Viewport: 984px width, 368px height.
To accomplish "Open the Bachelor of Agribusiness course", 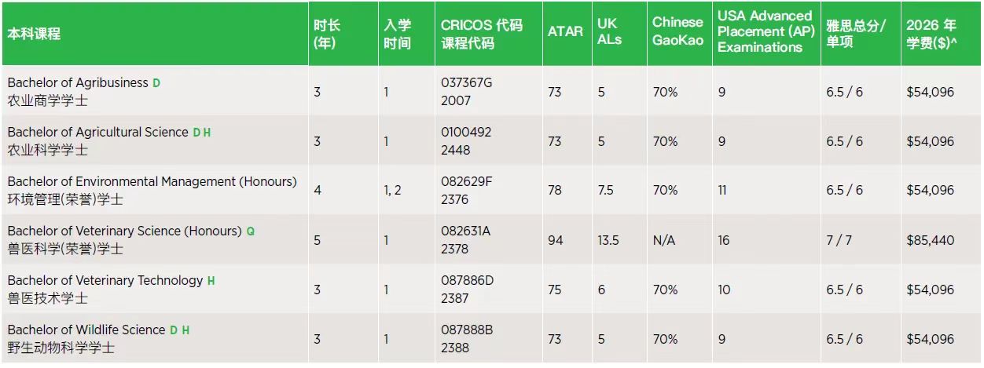I will (x=78, y=83).
